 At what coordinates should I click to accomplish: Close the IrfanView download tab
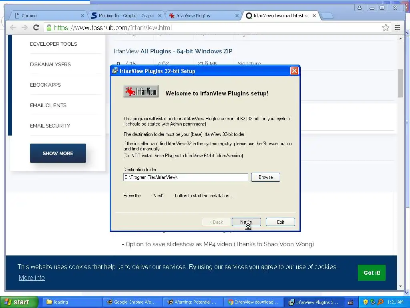tap(314, 16)
